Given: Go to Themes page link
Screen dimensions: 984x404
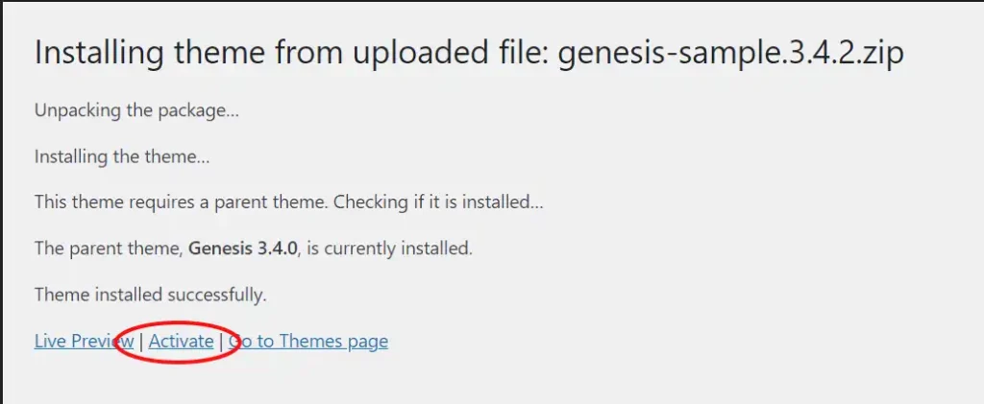Looking at the screenshot, I should point(308,341).
